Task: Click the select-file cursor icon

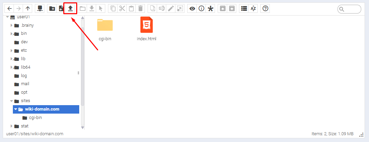Action: [101, 9]
